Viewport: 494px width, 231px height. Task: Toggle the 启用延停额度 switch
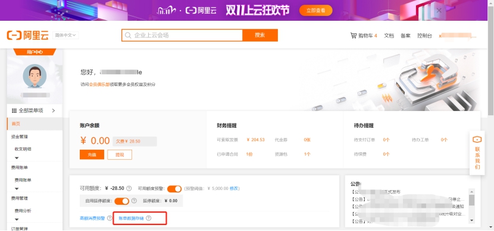pyautogui.click(x=122, y=201)
